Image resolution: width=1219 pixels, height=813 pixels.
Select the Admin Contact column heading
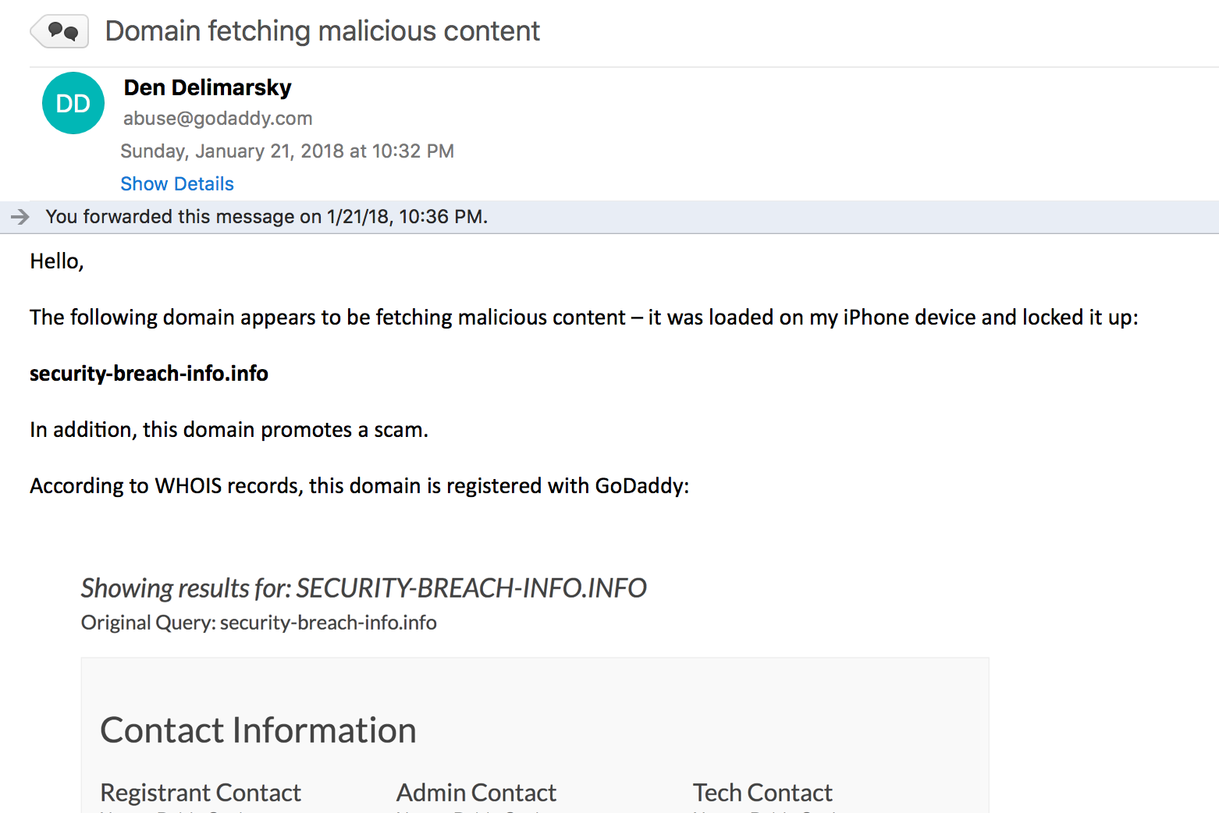[x=476, y=793]
